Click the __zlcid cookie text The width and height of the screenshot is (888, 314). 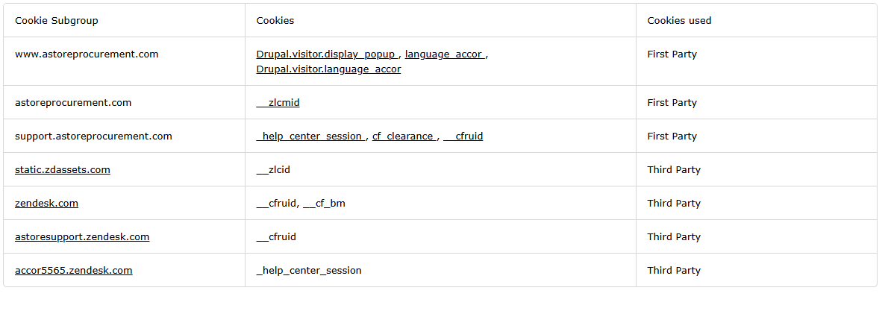(273, 170)
